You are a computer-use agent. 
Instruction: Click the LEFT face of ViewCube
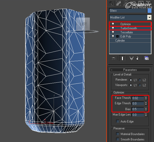83,24
